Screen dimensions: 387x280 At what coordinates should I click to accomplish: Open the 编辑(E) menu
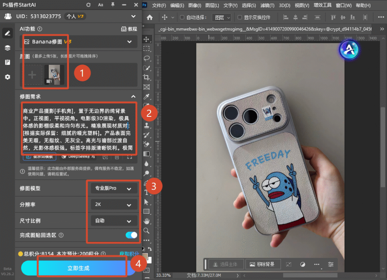[x=177, y=5]
